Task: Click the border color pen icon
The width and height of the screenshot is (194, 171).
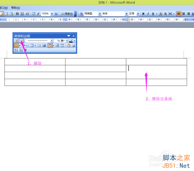Action: point(71,41)
